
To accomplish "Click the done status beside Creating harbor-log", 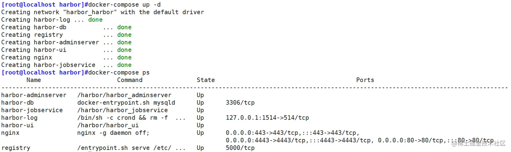I will click(95, 20).
